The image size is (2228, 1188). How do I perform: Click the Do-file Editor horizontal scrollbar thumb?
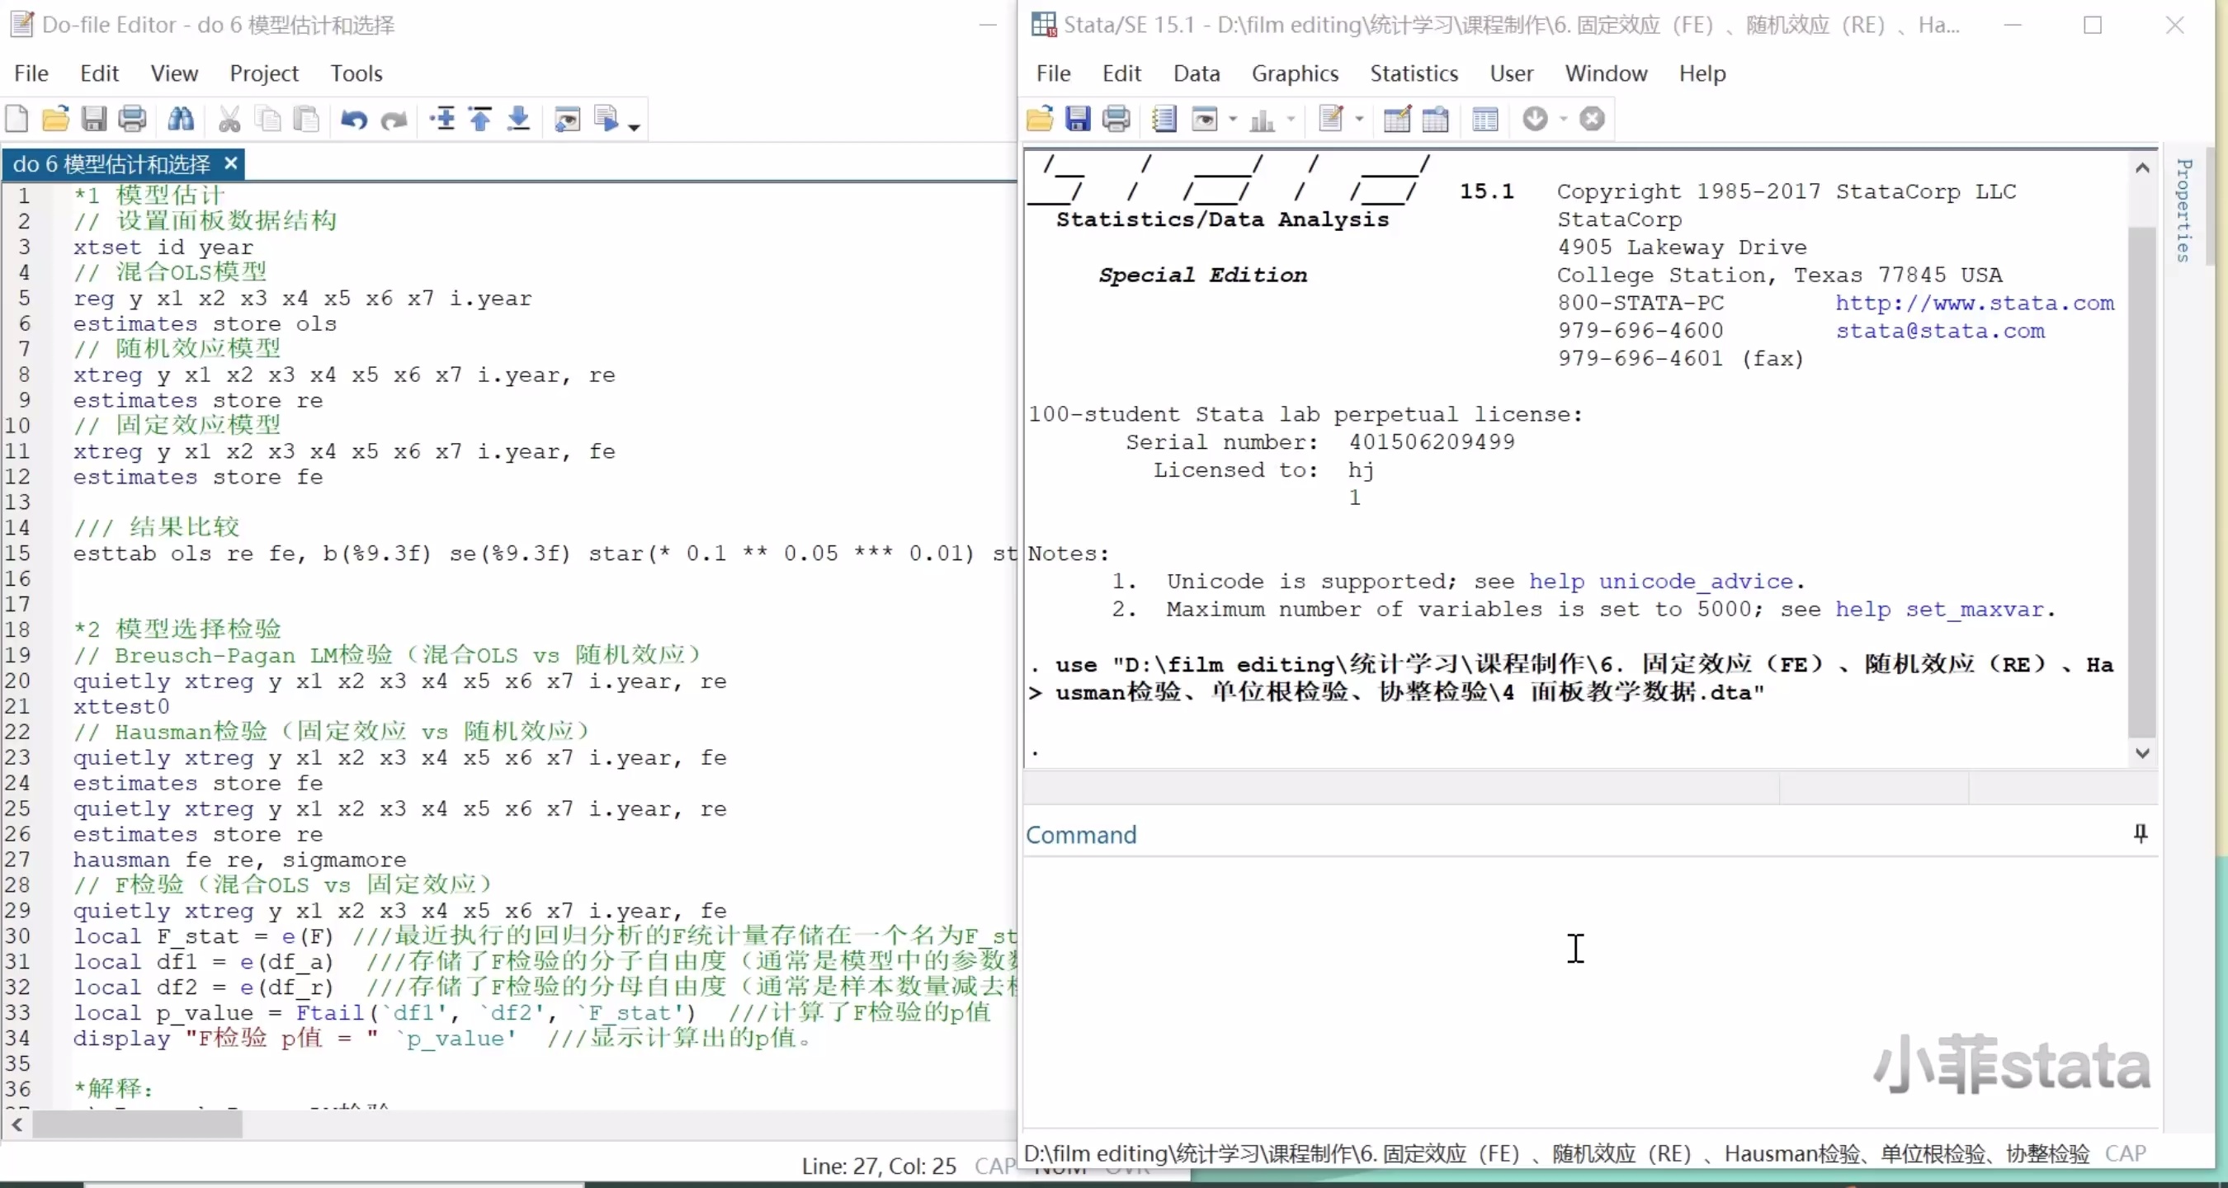click(138, 1124)
